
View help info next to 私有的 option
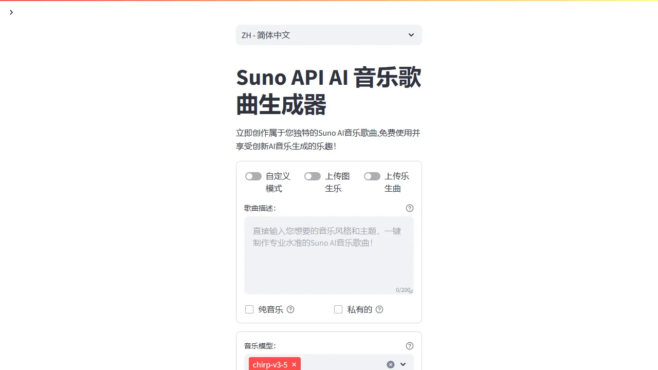379,309
